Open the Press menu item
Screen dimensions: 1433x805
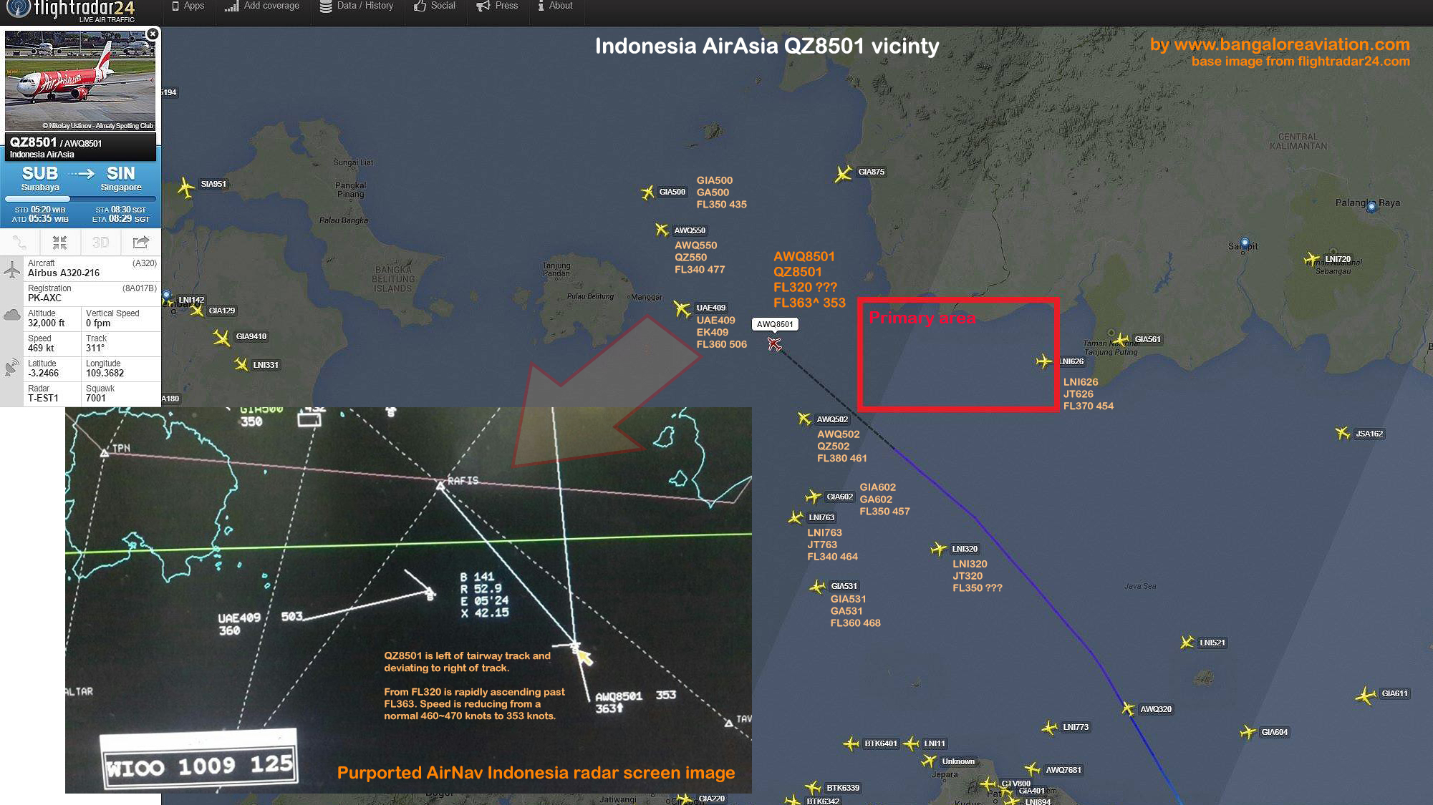[498, 6]
